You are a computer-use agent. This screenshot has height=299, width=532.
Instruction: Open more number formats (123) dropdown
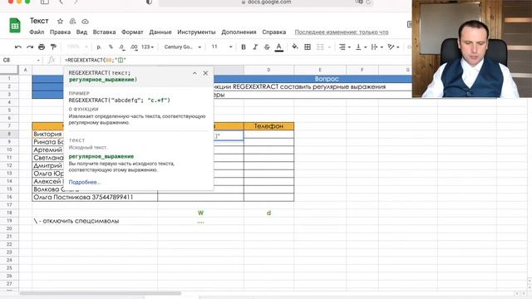(147, 47)
